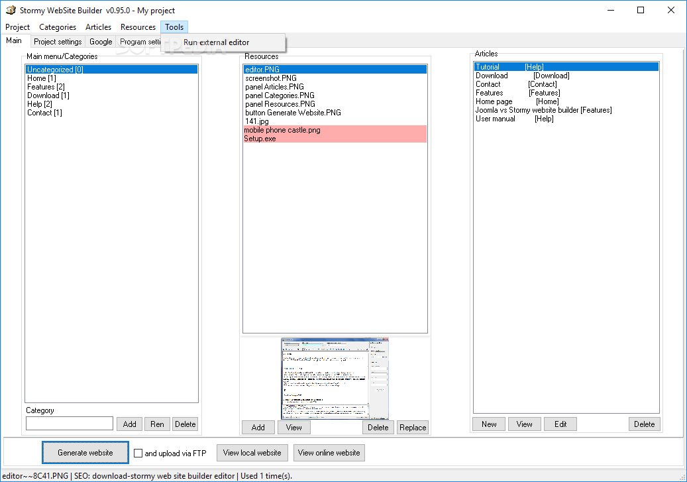This screenshot has height=482, width=687.
Task: Click the Replace resource button
Action: (x=413, y=427)
